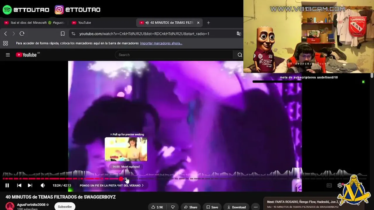This screenshot has width=374, height=210.
Task: Click the translate page icon
Action: [239, 34]
